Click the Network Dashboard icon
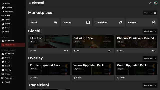160x90 pixels. pos(3,41)
